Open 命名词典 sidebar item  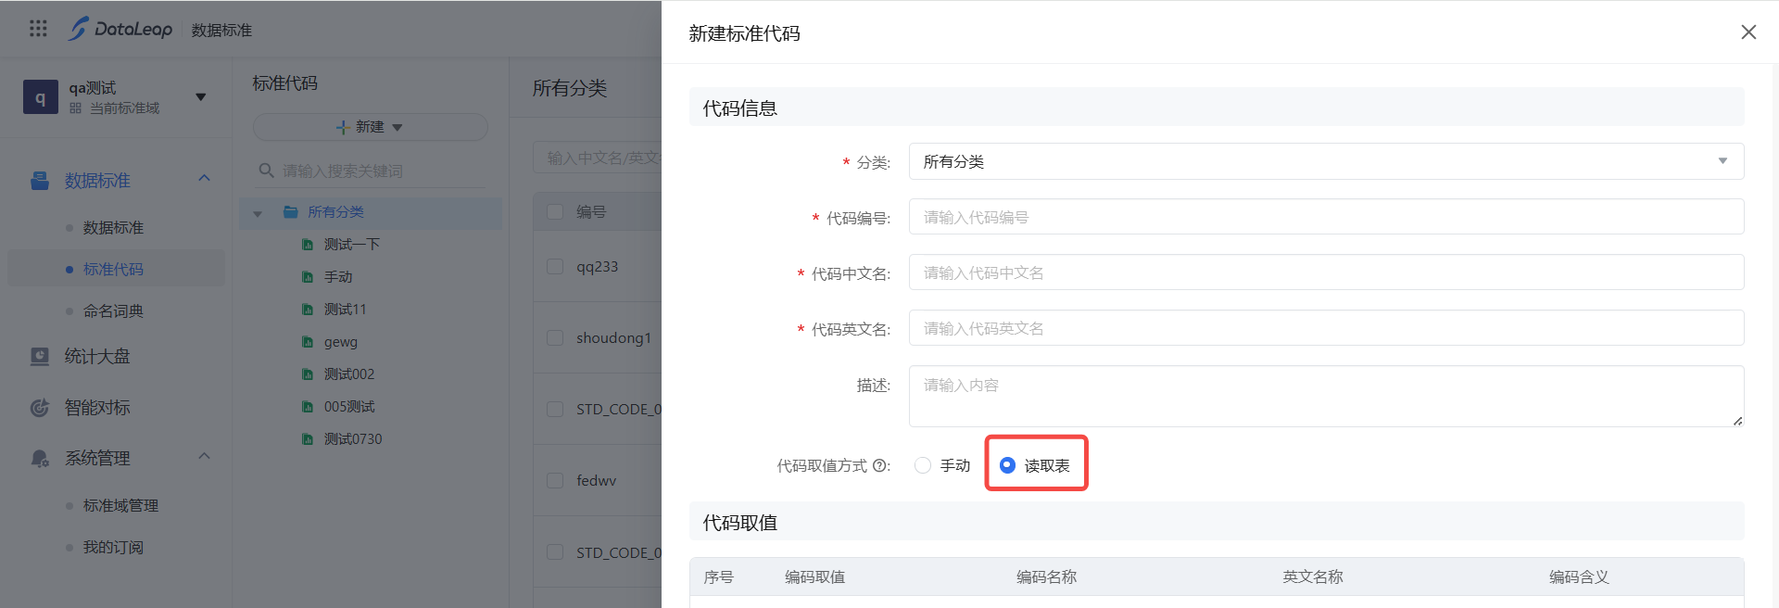tap(113, 311)
